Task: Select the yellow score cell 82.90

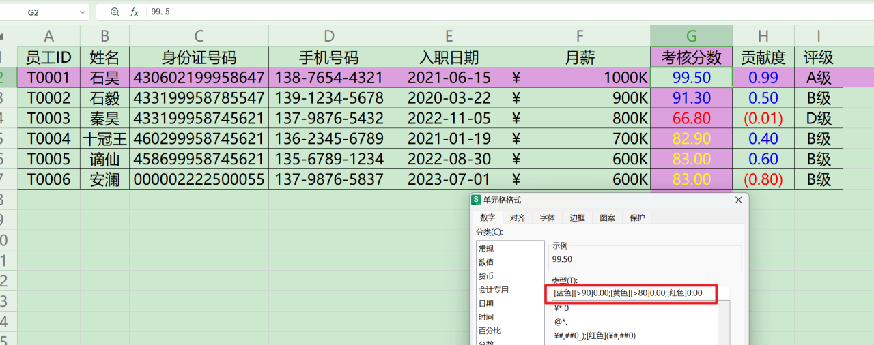Action: tap(692, 138)
